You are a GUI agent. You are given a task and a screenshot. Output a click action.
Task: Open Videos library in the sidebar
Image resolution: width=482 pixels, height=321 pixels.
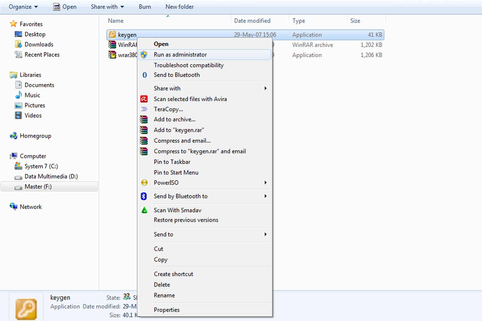(x=33, y=115)
